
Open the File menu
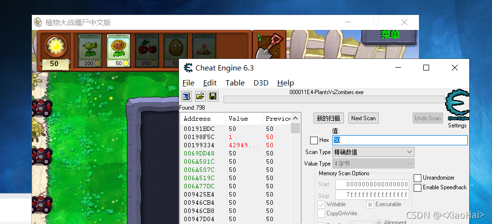(188, 83)
